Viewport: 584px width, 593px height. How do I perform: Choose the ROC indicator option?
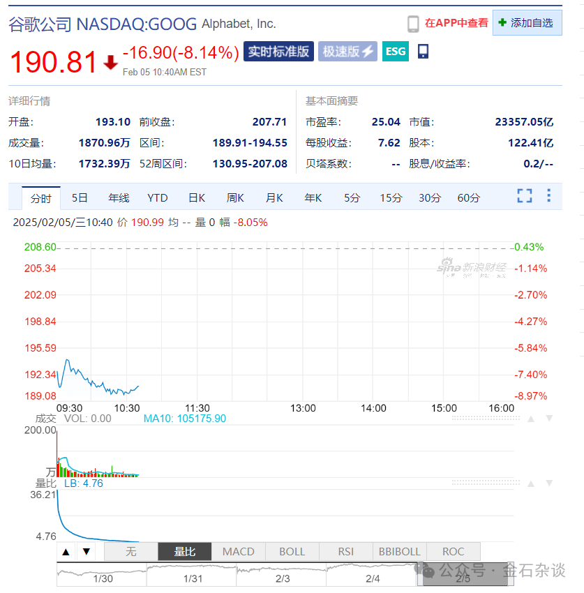453,552
